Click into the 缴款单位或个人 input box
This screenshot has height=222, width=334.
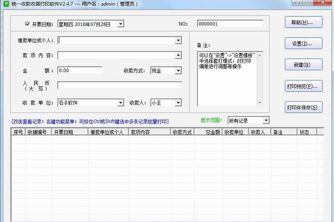coord(116,41)
